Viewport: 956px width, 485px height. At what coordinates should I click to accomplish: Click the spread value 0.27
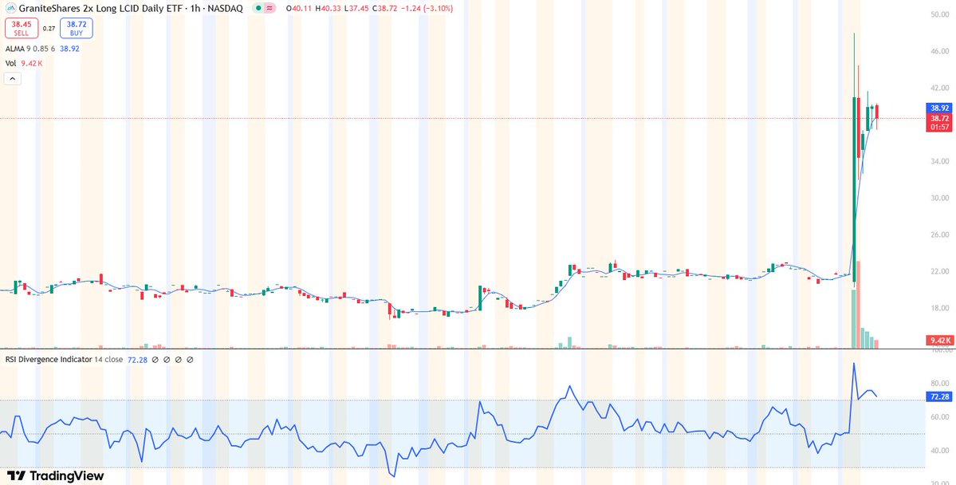(x=49, y=28)
